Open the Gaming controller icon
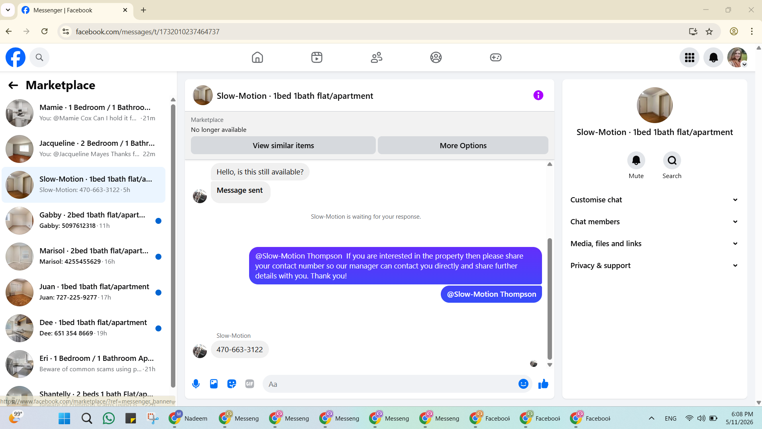The image size is (762, 429). [496, 57]
